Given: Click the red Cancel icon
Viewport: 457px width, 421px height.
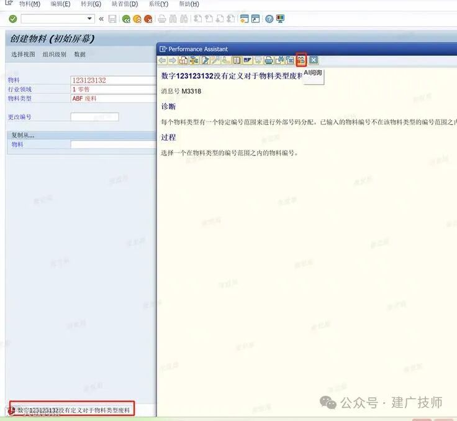Looking at the screenshot, I should click(x=148, y=19).
